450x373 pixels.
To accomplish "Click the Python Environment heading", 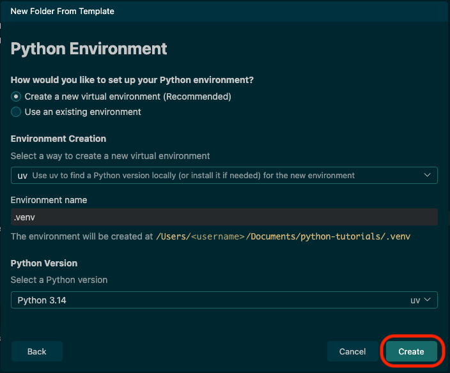I will coord(89,49).
